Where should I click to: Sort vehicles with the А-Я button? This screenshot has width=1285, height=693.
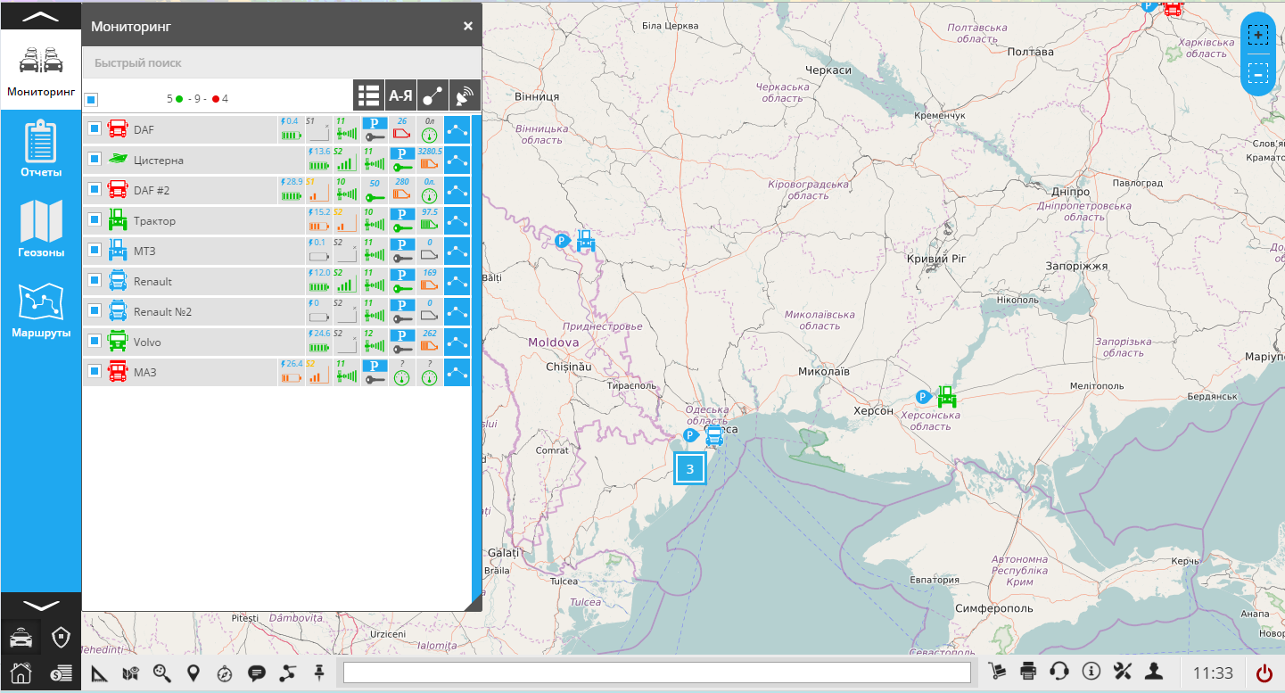400,95
